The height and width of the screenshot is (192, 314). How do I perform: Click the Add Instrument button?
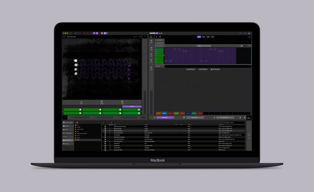[x=215, y=69]
